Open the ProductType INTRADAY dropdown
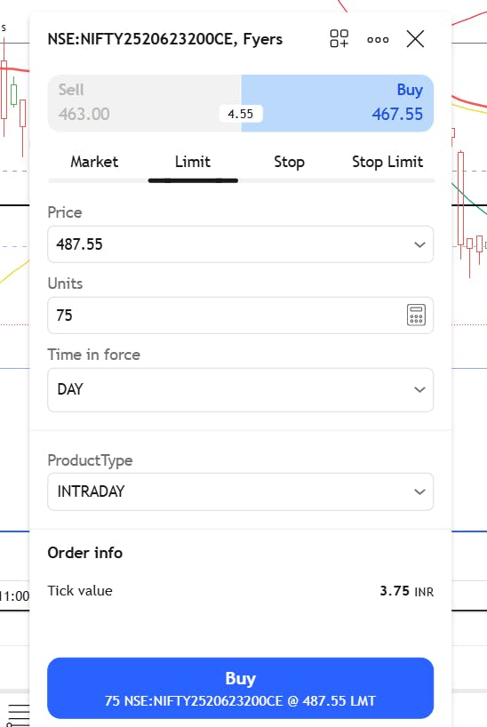Viewport: 487px width, 727px height. (240, 491)
